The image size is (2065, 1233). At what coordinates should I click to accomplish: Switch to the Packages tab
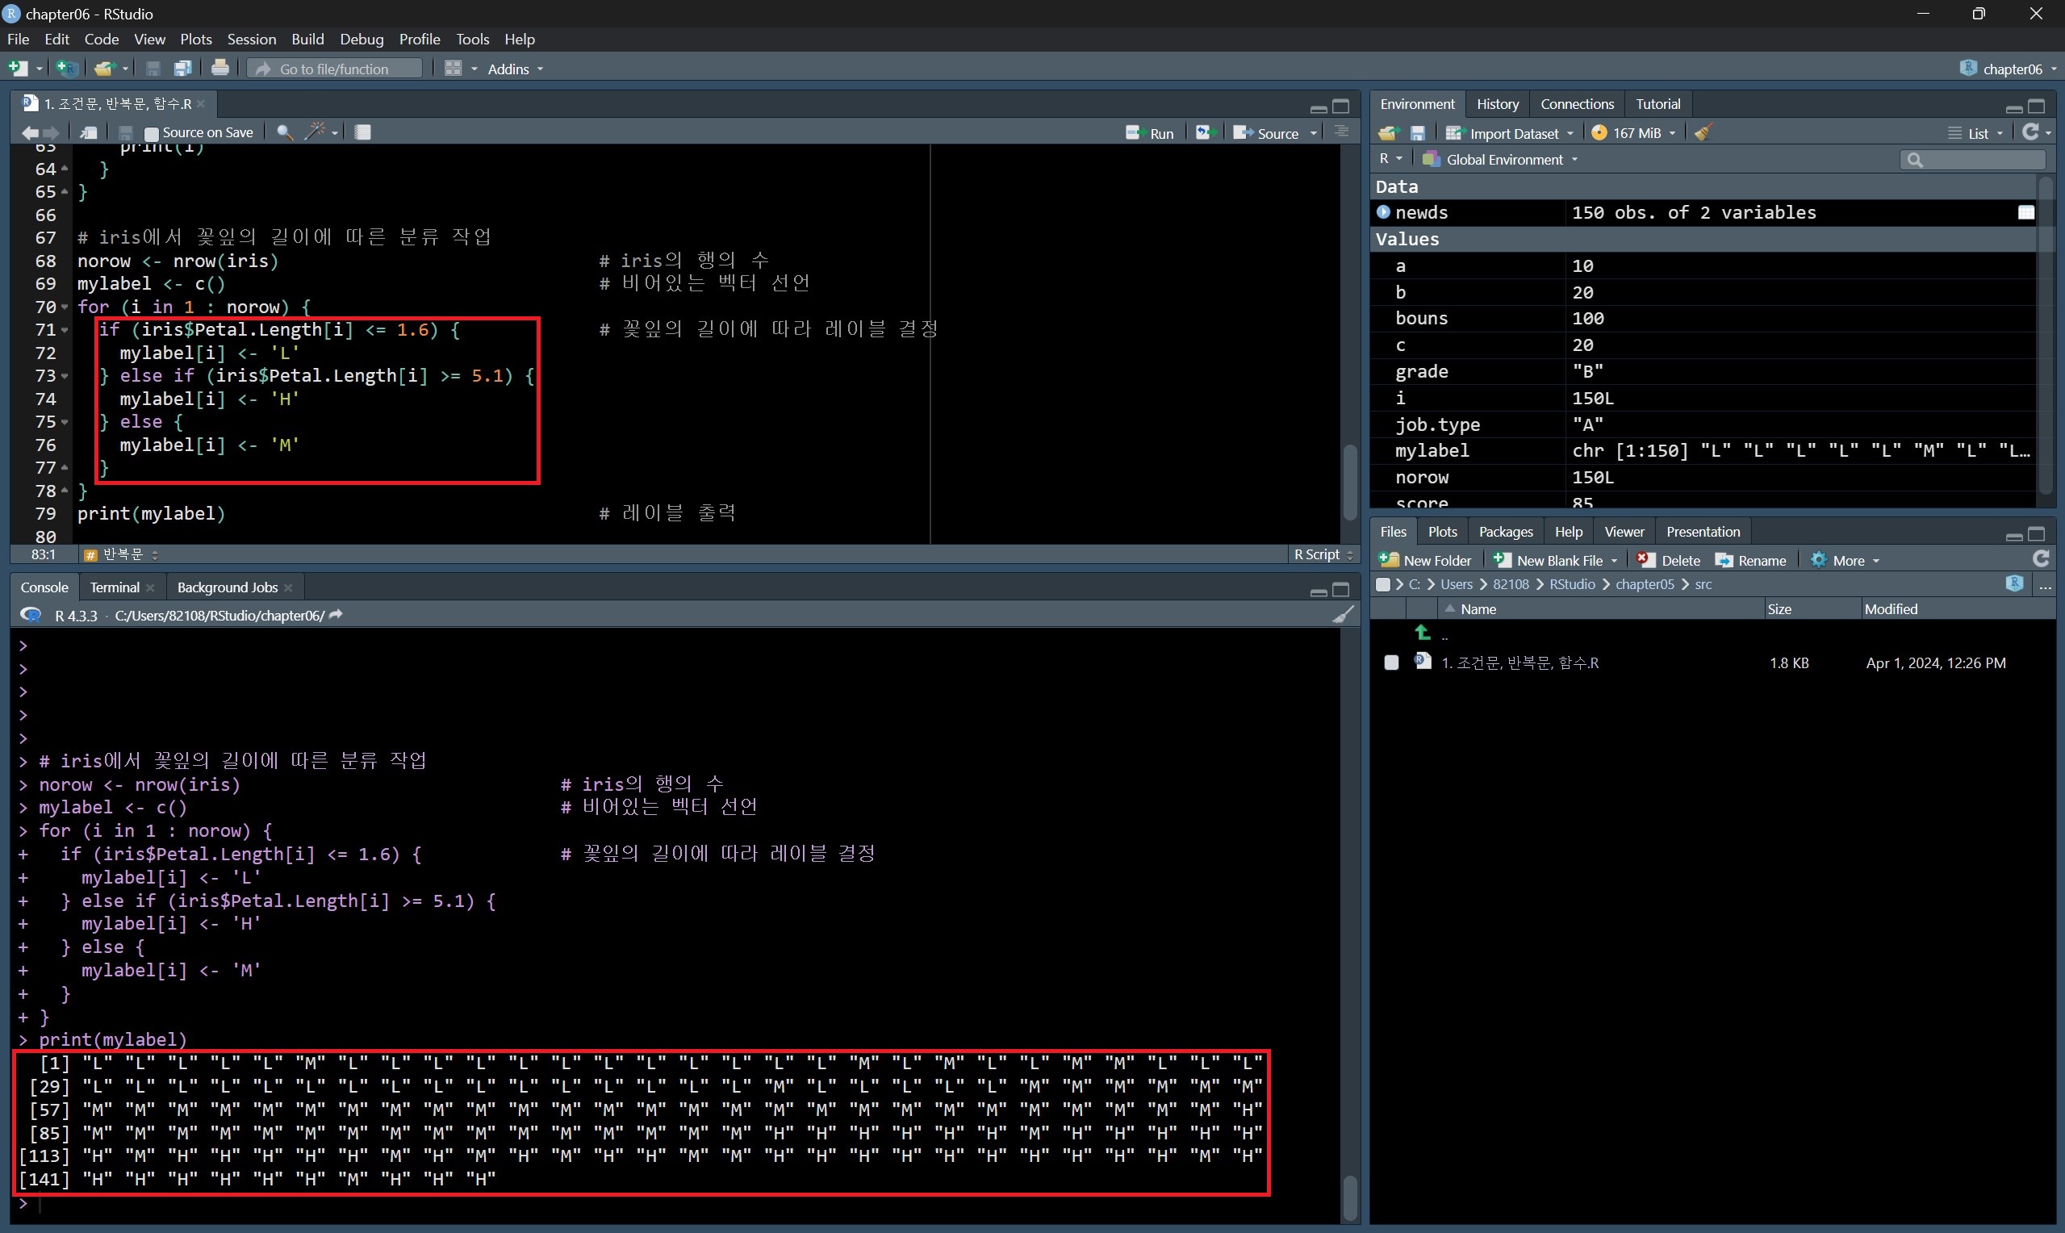1505,532
